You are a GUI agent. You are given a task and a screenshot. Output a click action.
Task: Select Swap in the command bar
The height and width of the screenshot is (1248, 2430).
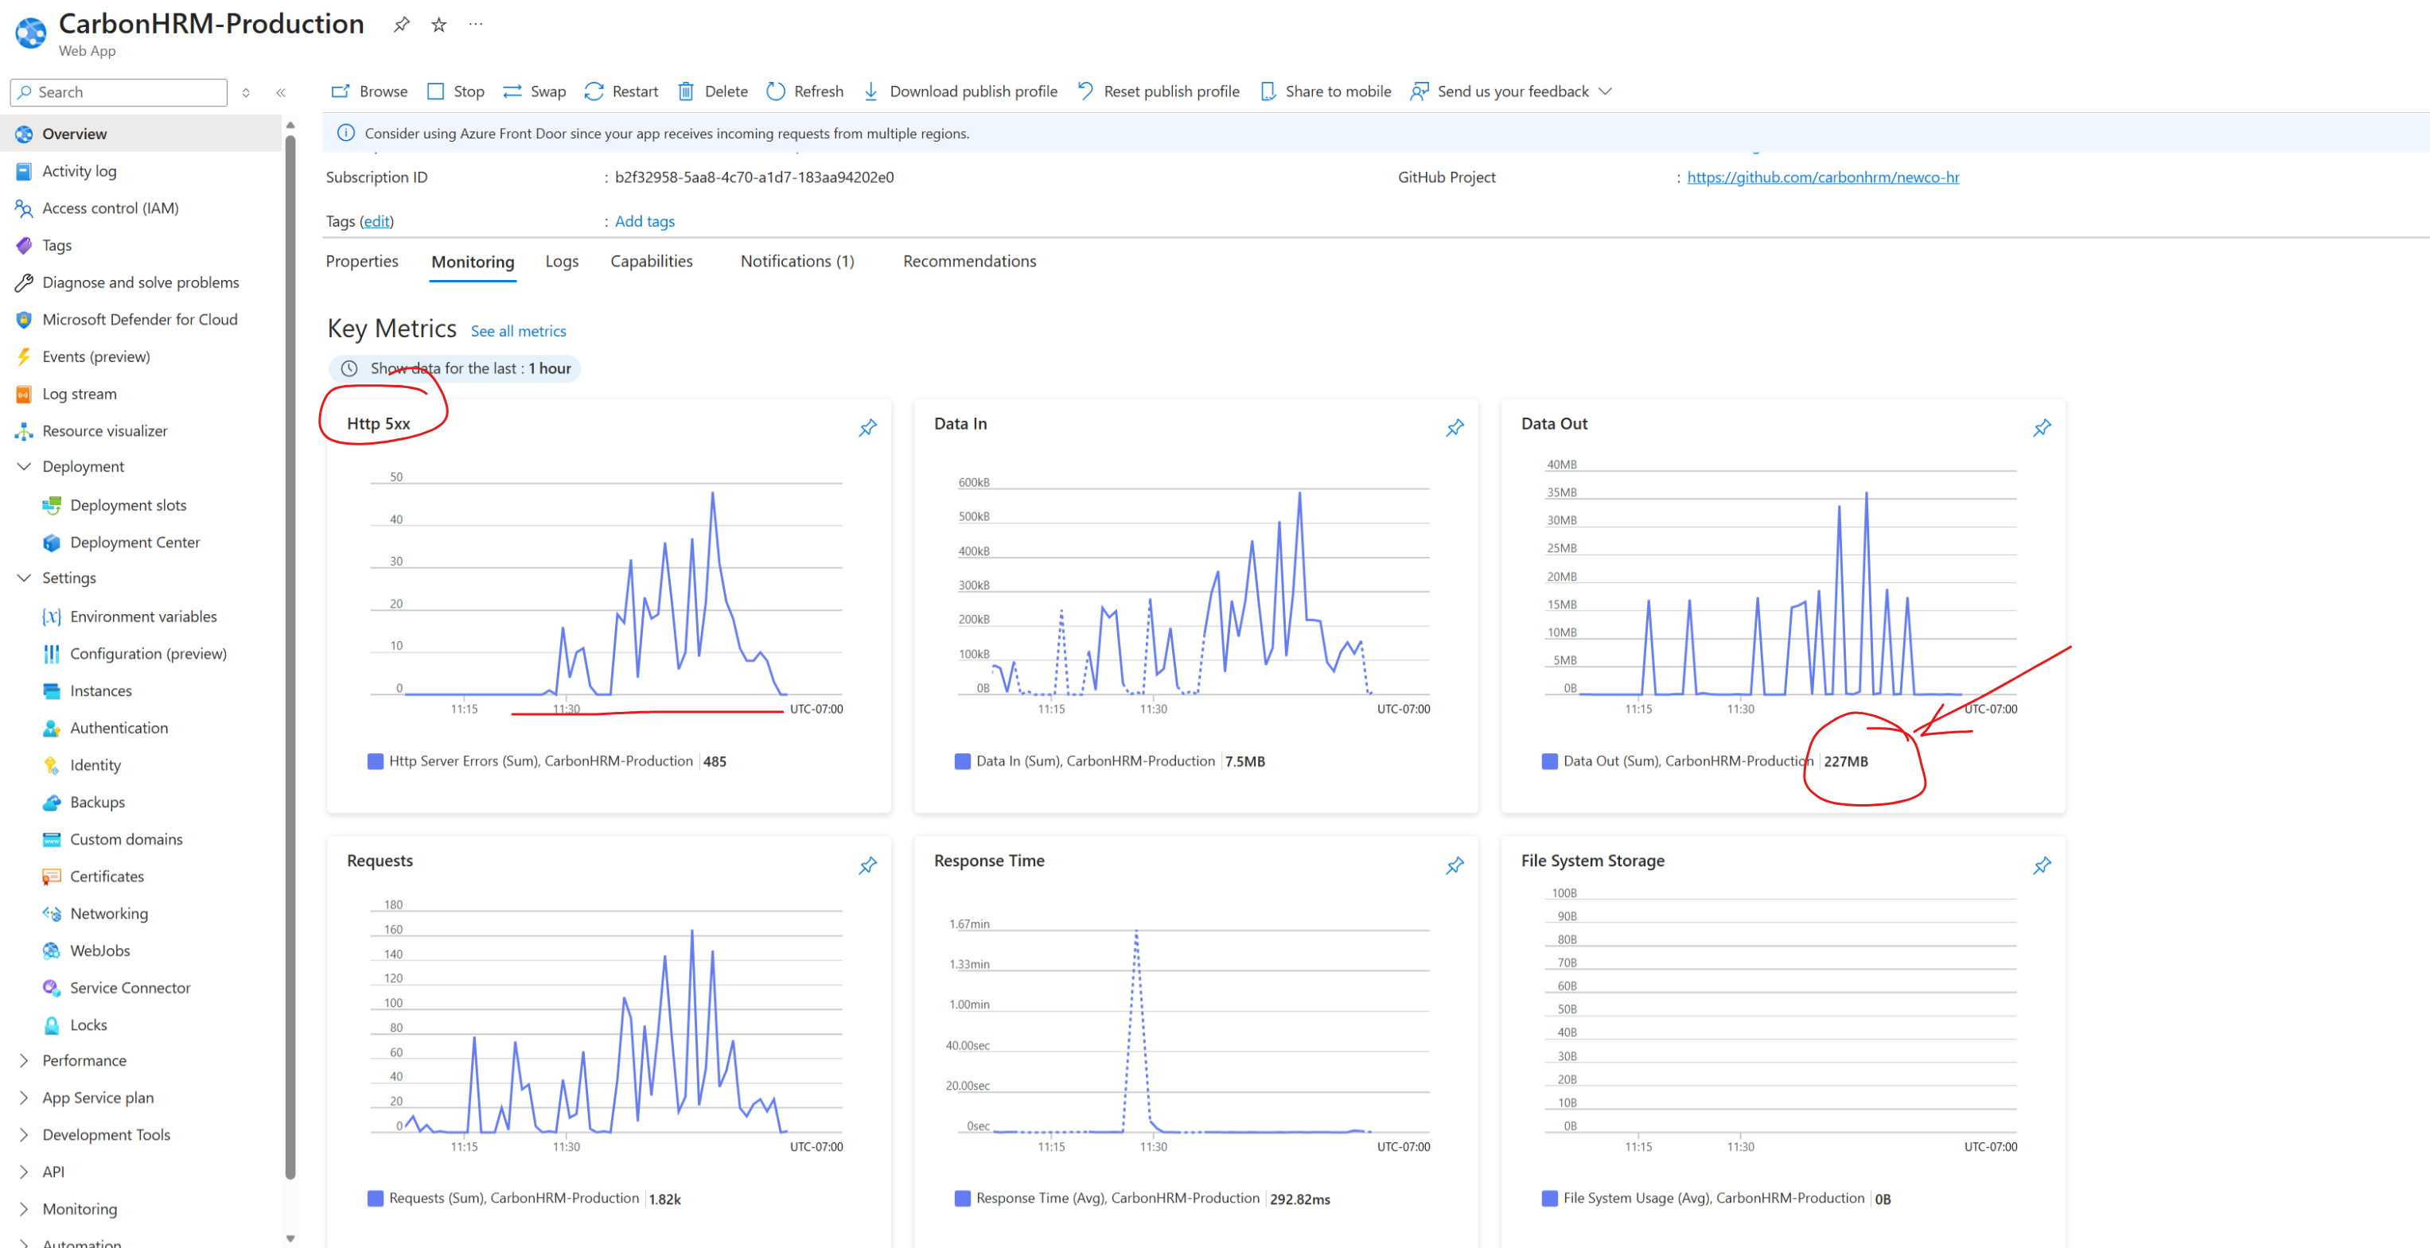coord(533,91)
